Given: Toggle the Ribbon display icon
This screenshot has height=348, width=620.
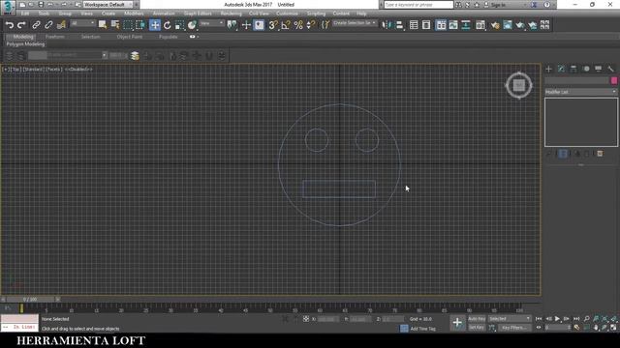Looking at the screenshot, I should (441, 25).
